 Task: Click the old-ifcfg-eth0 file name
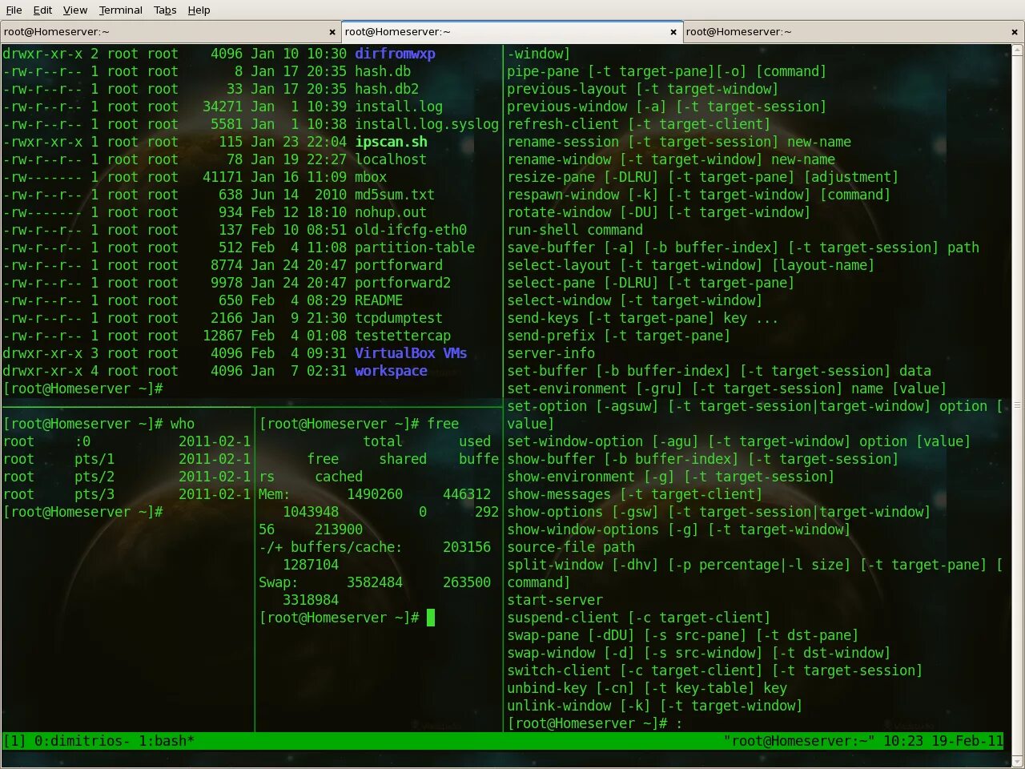click(x=411, y=230)
